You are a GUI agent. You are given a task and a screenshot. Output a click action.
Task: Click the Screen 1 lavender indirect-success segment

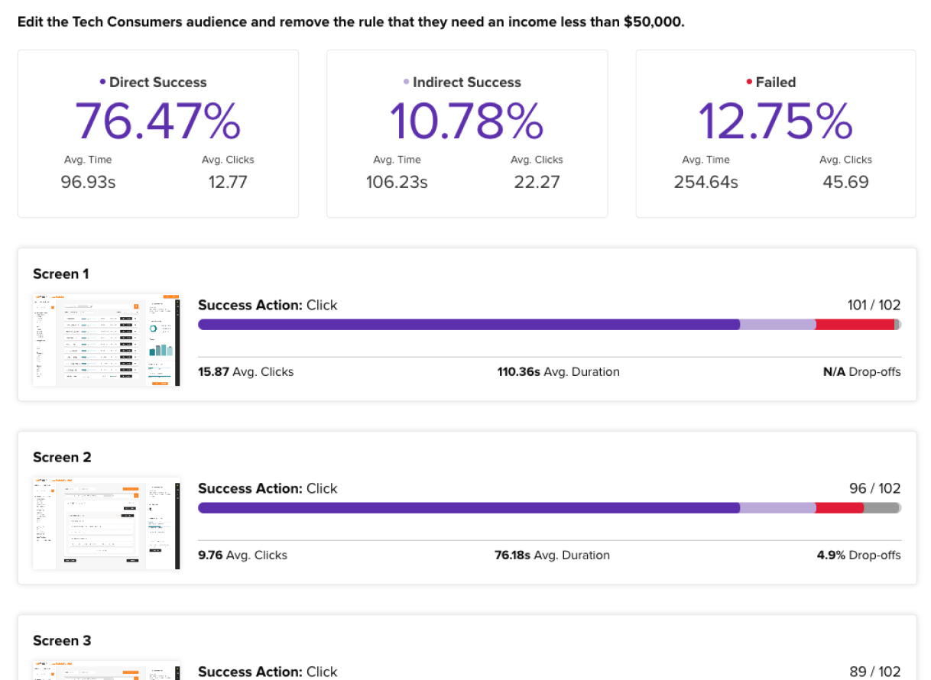point(777,325)
